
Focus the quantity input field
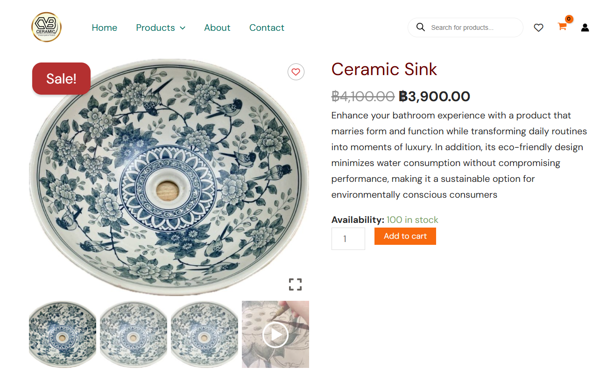pyautogui.click(x=348, y=239)
